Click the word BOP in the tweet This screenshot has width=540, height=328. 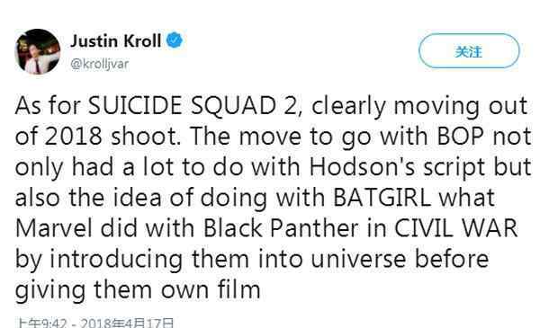coord(461,137)
